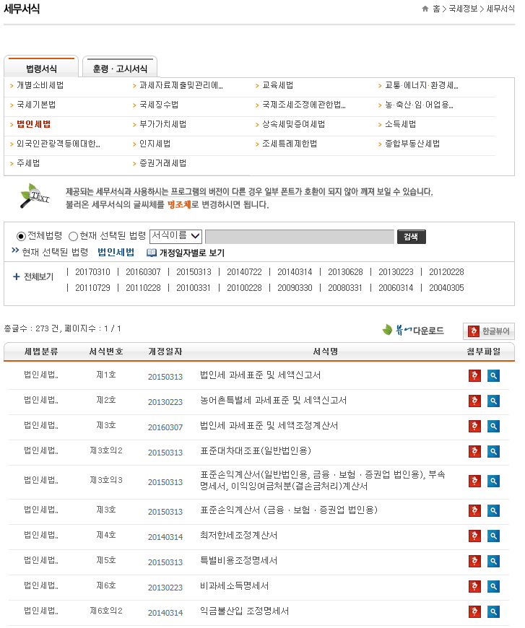525x628 pixels.
Task: Preview the 최저한세조정계산서 form with magnifier icon
Action: point(493,536)
